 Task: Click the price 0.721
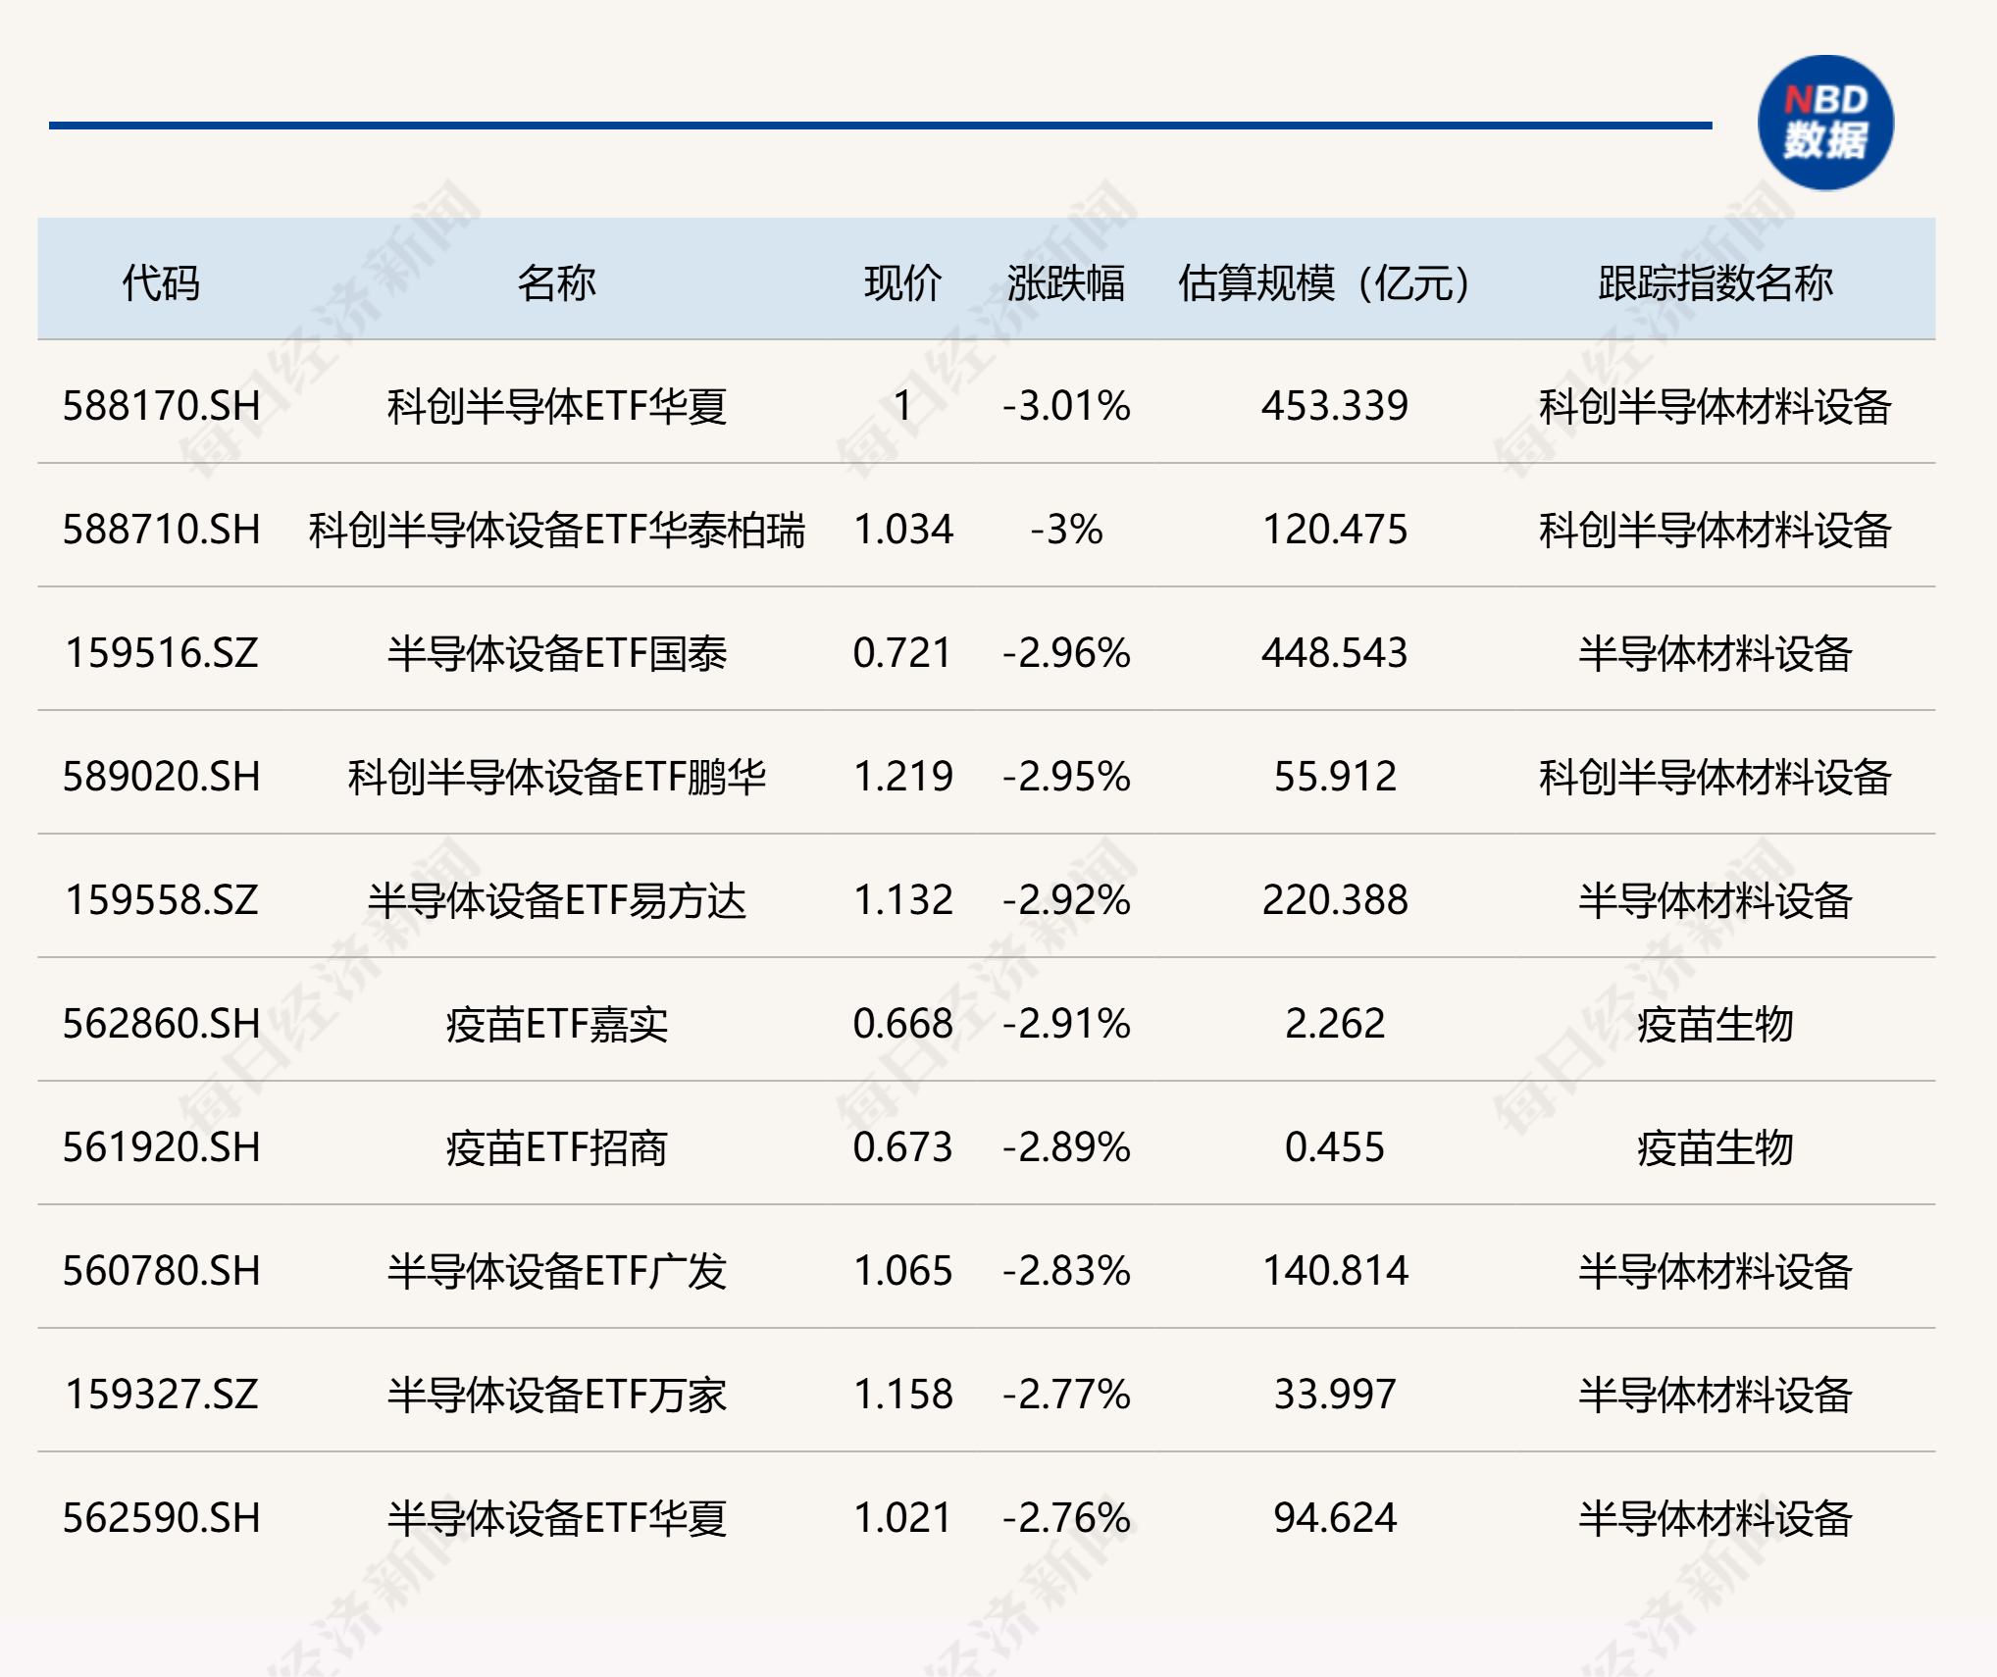(903, 653)
